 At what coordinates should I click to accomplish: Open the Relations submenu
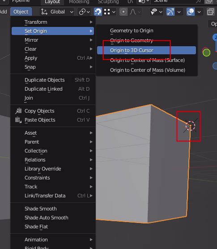click(53, 160)
